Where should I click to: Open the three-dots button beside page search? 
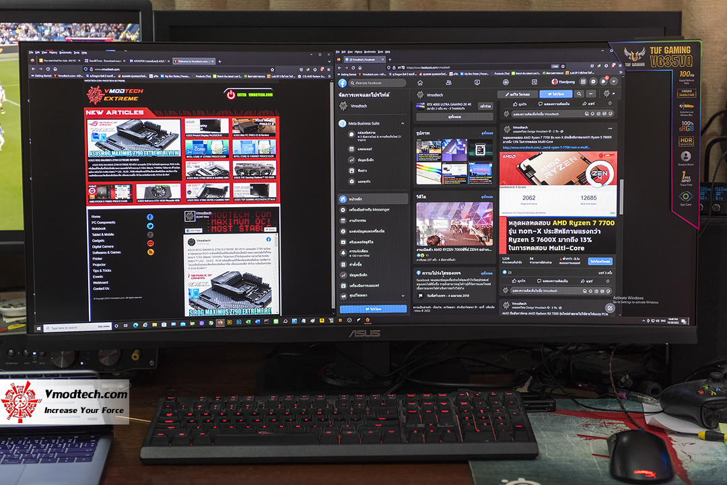click(x=591, y=94)
